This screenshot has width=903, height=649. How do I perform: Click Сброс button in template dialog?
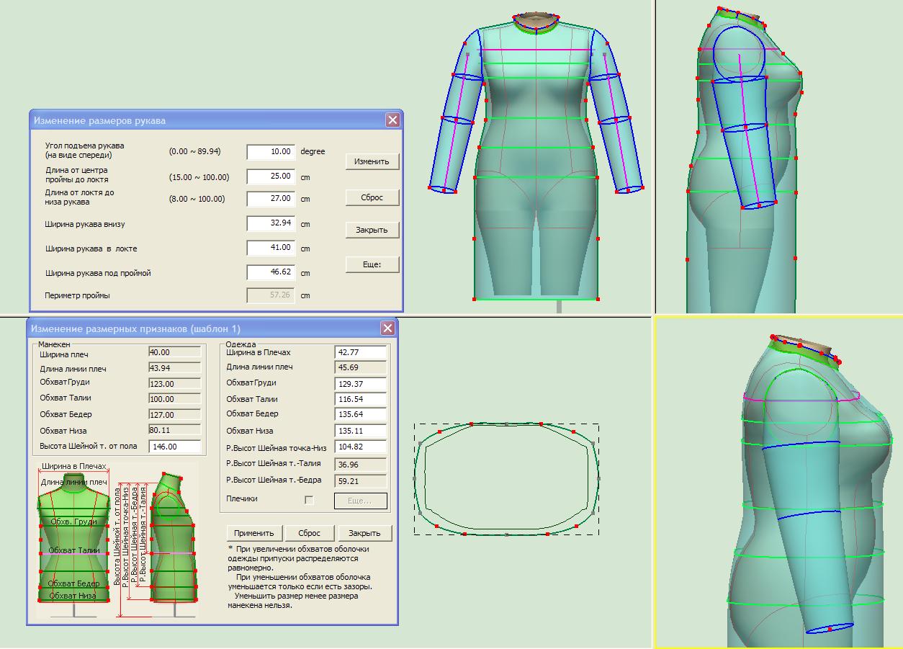pyautogui.click(x=309, y=533)
